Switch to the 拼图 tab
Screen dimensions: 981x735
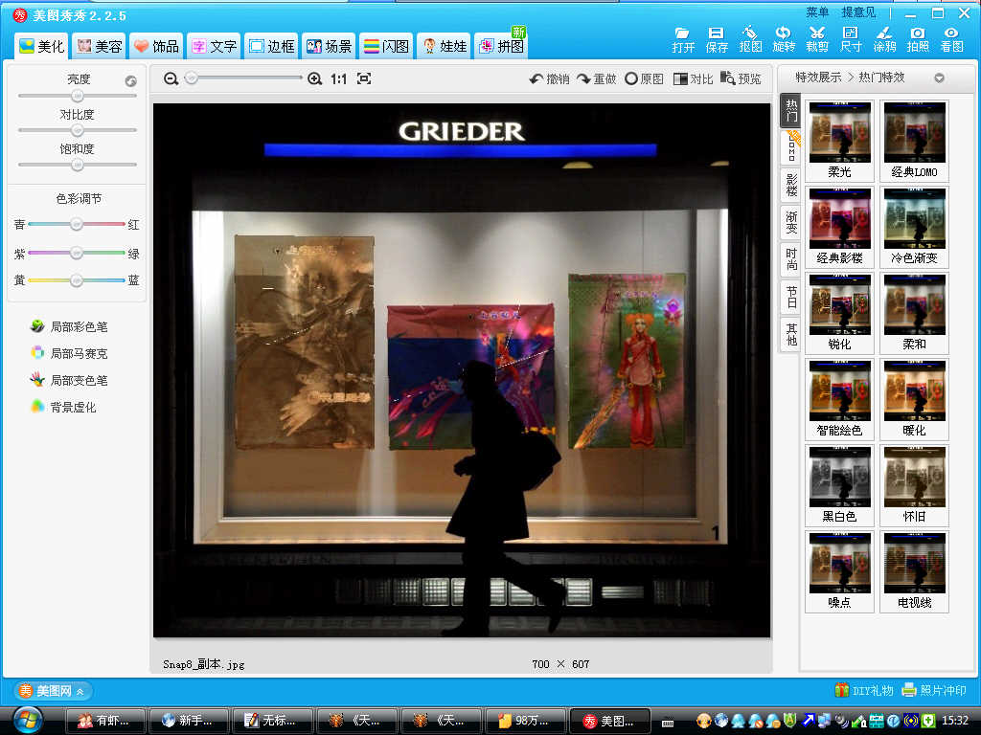coord(502,46)
